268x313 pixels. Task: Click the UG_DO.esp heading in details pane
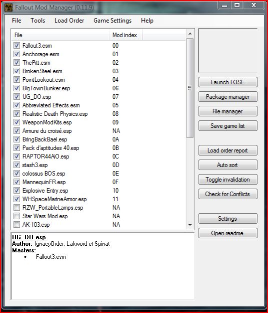(29, 237)
